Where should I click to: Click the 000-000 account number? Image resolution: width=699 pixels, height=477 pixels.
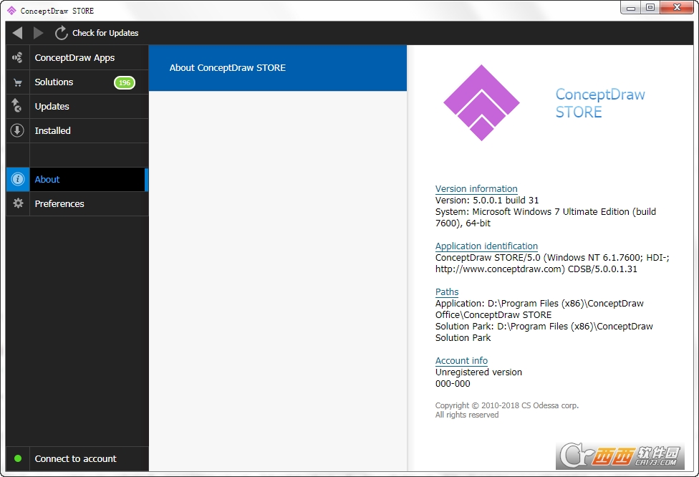coord(453,384)
